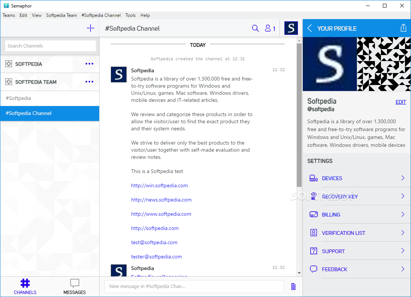Screen dimensions: 411x297
Task: Click RECOVERY KEY settings label
Action: point(340,197)
